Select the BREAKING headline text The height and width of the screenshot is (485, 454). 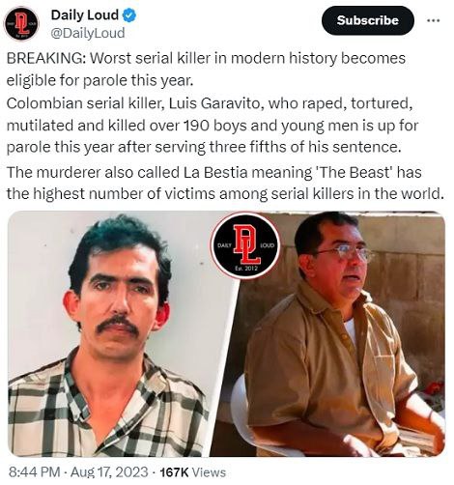tap(46, 59)
